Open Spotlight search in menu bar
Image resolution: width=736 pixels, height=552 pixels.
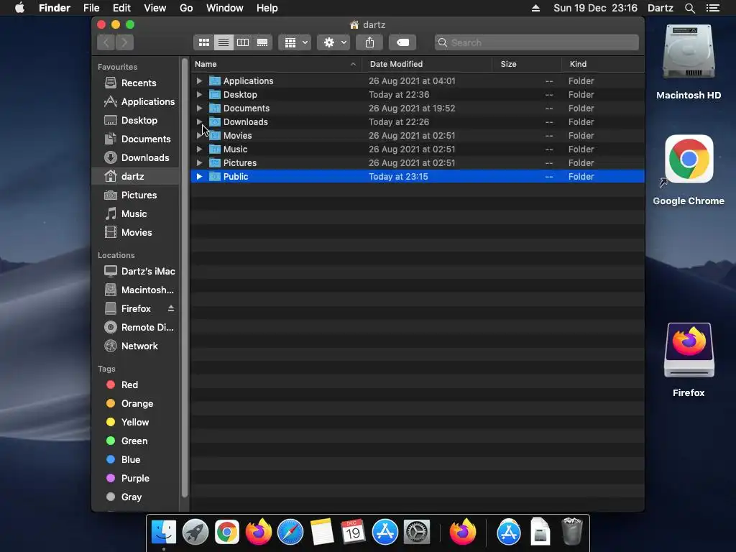689,8
